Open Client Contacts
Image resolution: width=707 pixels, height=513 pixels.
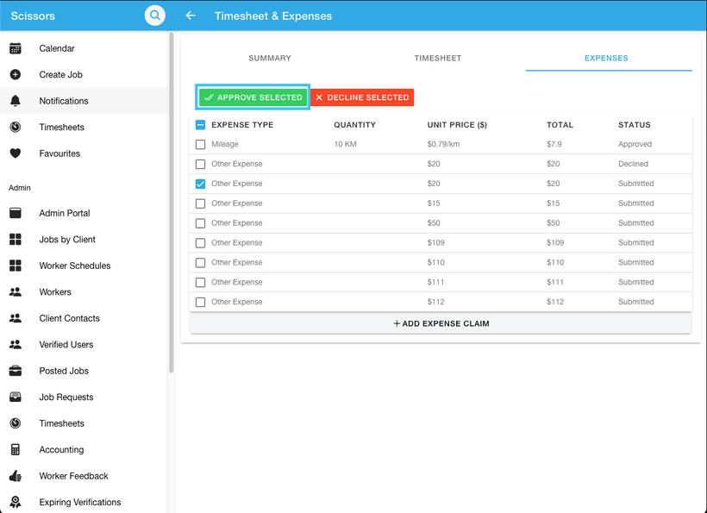point(69,318)
